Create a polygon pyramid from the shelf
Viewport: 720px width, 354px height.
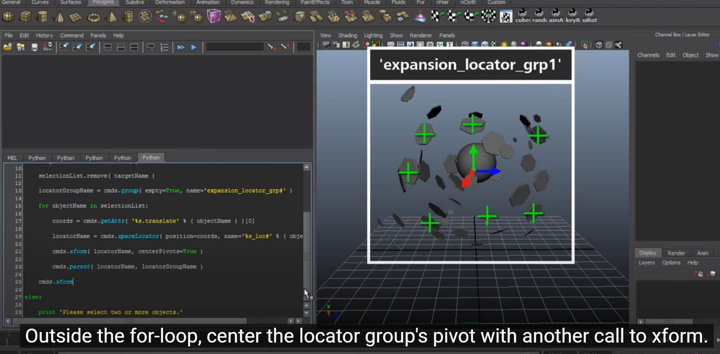(x=111, y=17)
